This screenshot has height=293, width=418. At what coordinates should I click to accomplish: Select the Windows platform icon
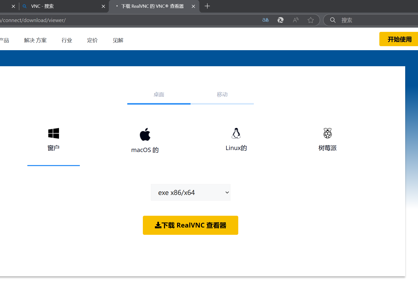tap(53, 133)
